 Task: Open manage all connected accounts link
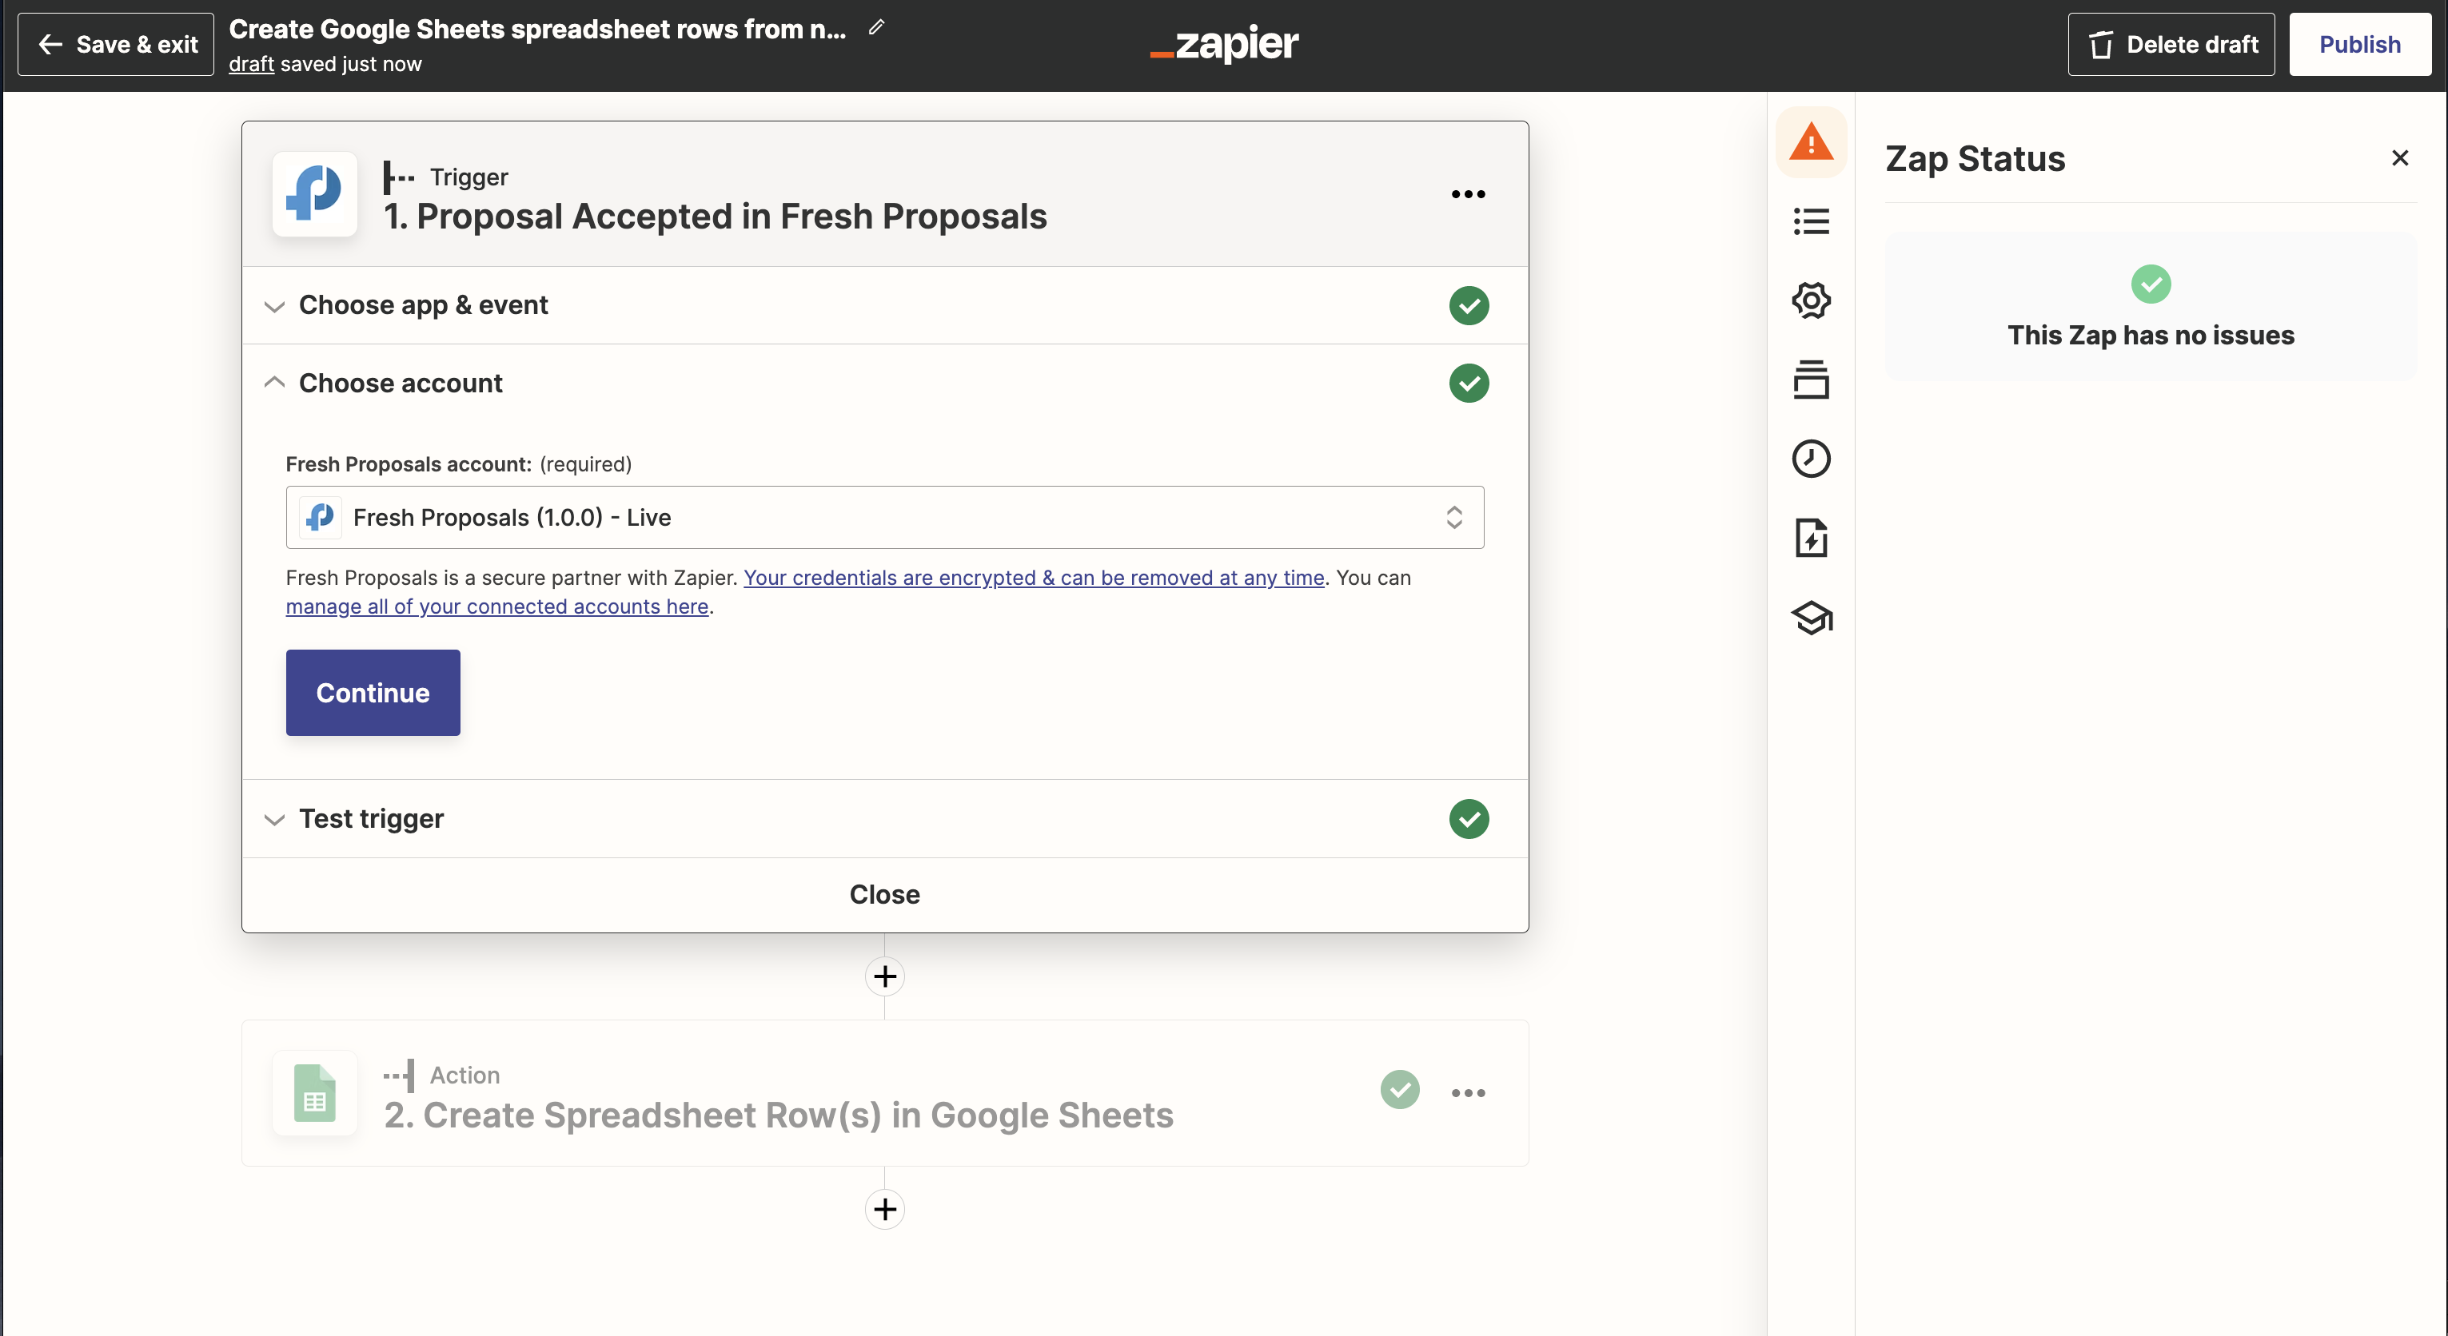pos(497,606)
